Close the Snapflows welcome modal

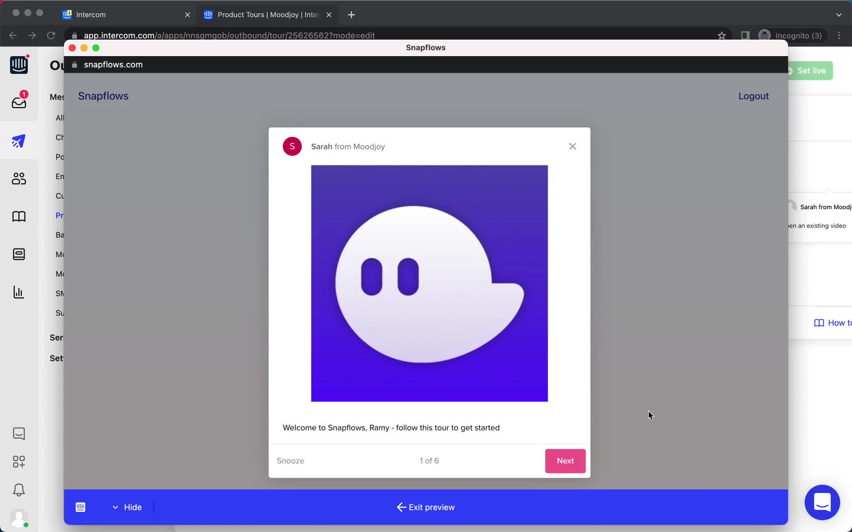(572, 146)
